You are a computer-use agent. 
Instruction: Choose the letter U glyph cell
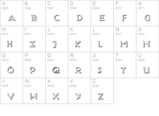[148, 65]
